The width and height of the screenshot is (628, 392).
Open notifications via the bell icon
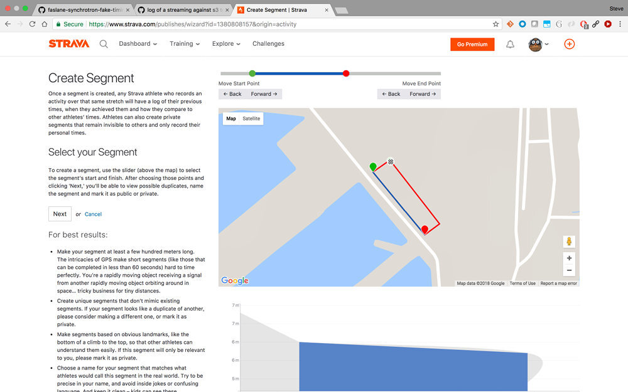pos(510,44)
